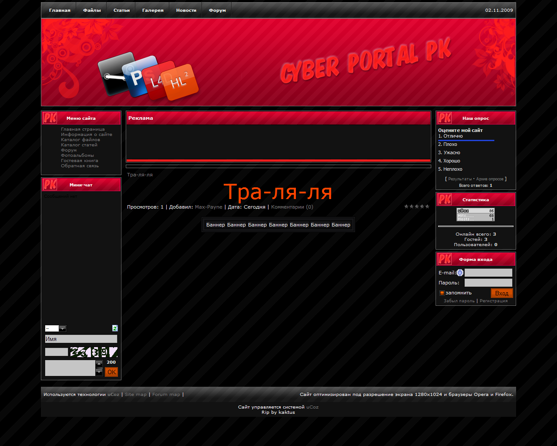Screen dimensions: 557x446
Task: Click the uCoz statistics counter badge
Action: tap(476, 214)
